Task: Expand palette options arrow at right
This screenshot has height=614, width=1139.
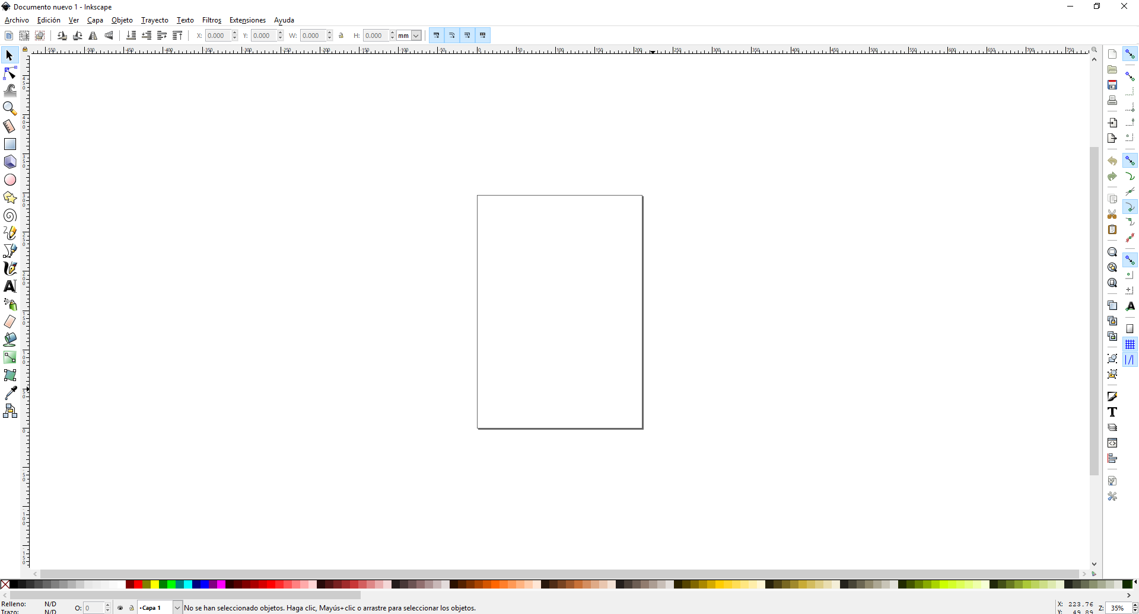Action: (x=1135, y=582)
